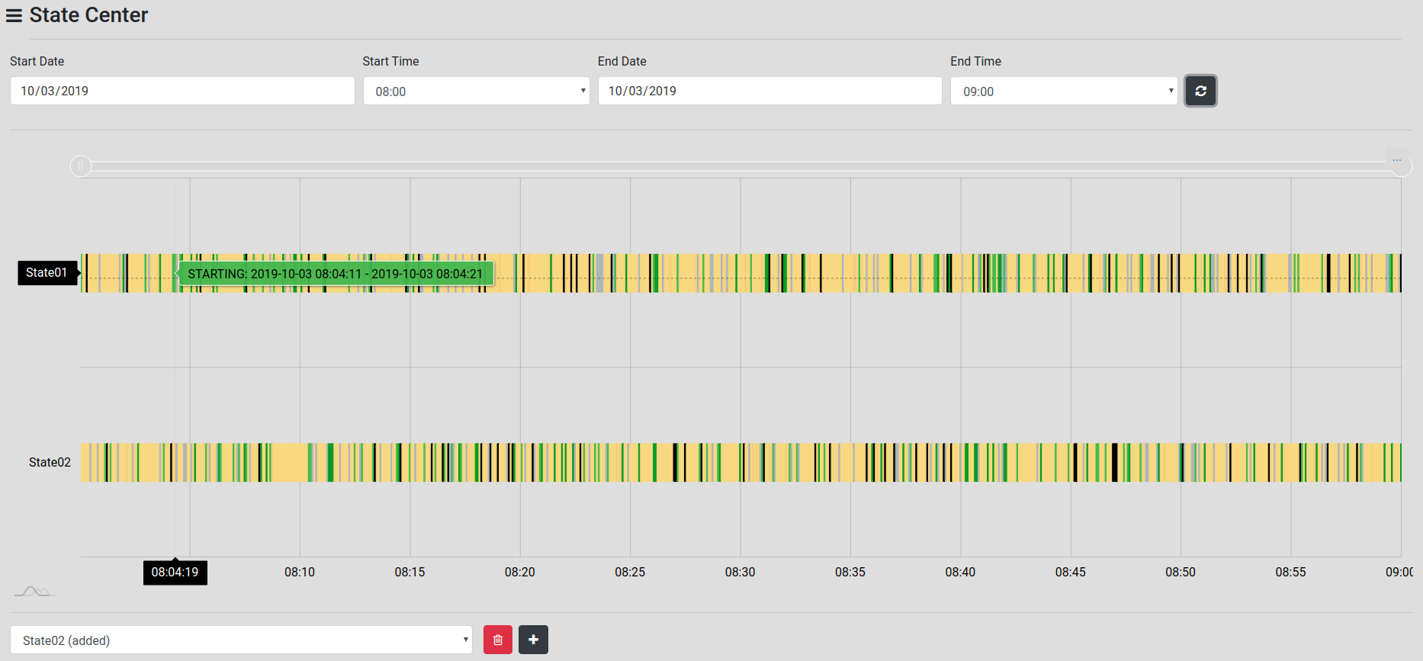Click the State02 row label
This screenshot has width=1423, height=661.
click(x=50, y=463)
